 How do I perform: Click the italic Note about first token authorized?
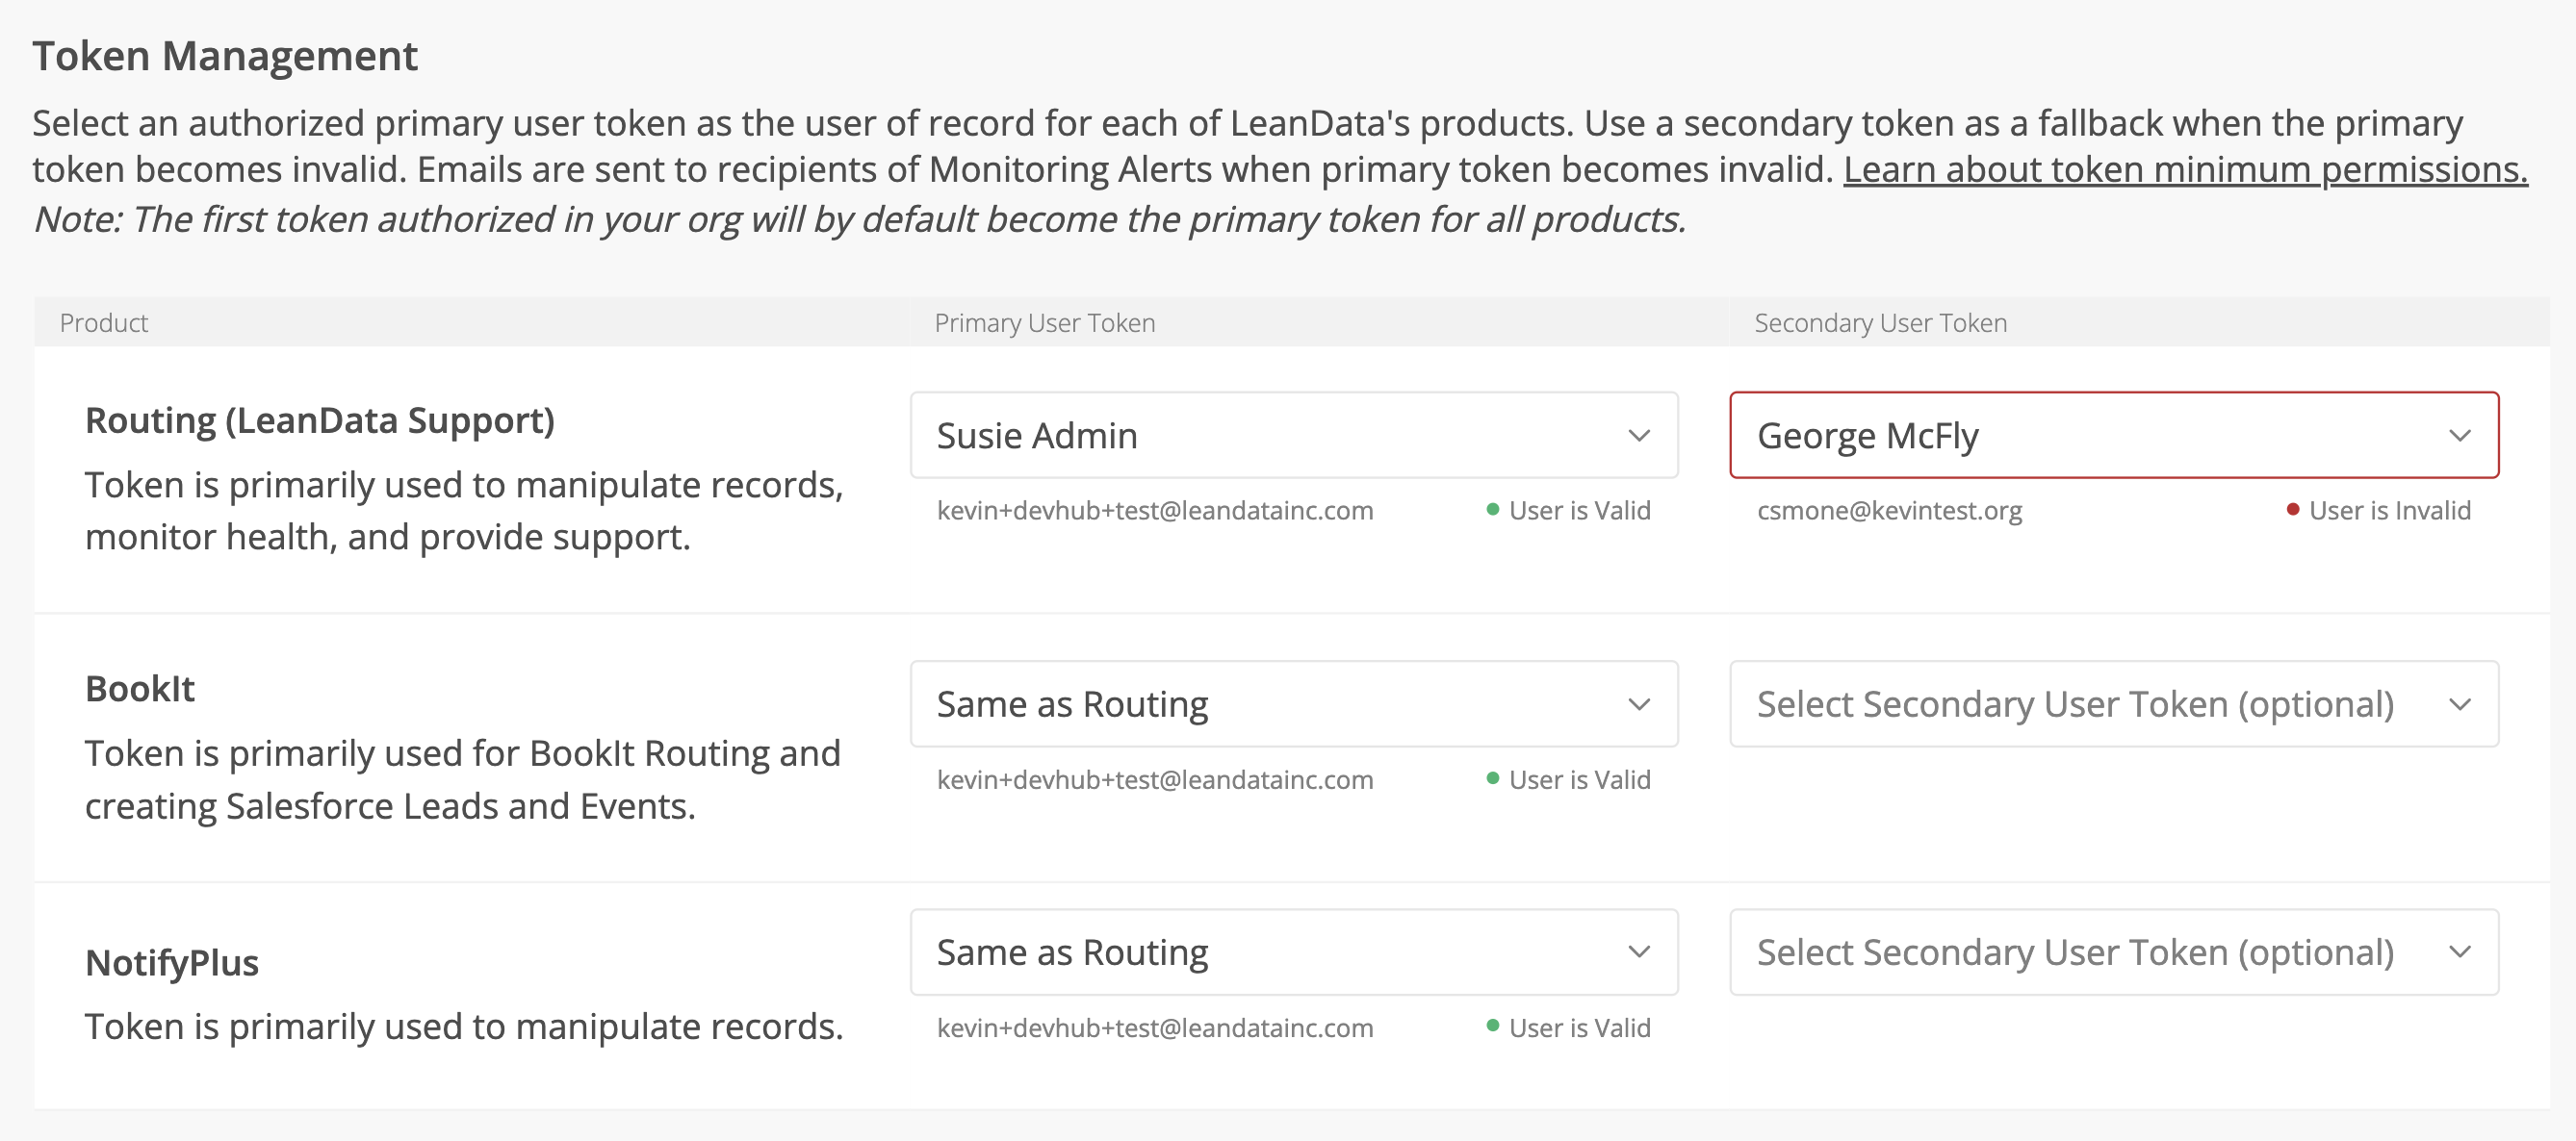[860, 218]
